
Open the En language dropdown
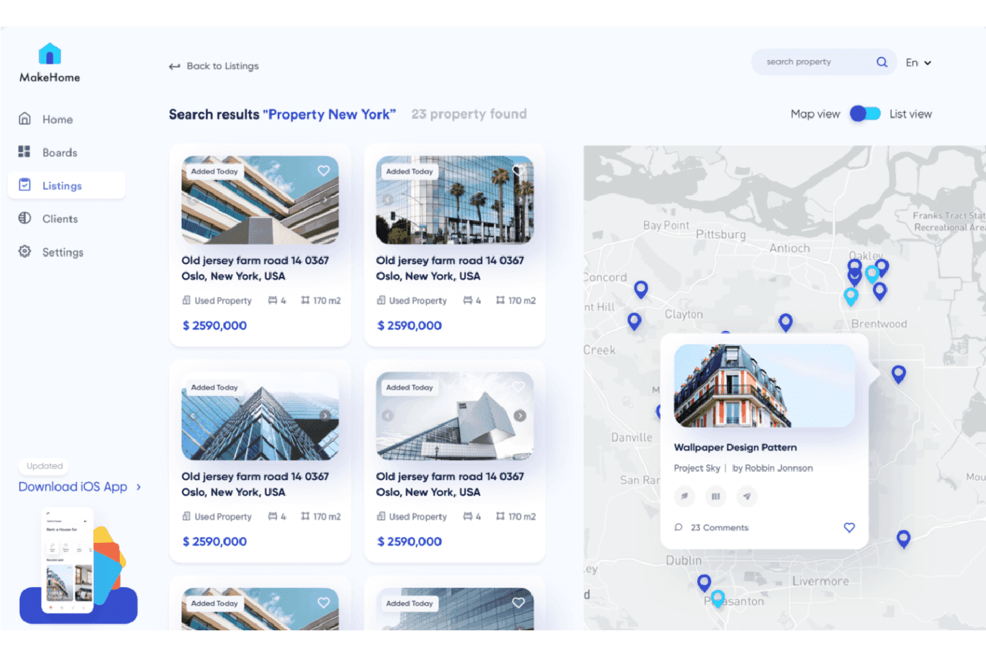click(x=918, y=63)
